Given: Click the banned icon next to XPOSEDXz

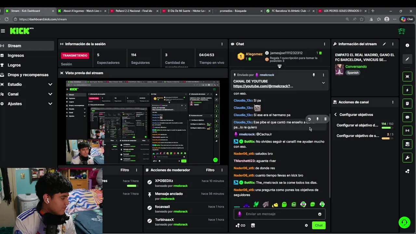Looking at the screenshot, I should pyautogui.click(x=149, y=182).
